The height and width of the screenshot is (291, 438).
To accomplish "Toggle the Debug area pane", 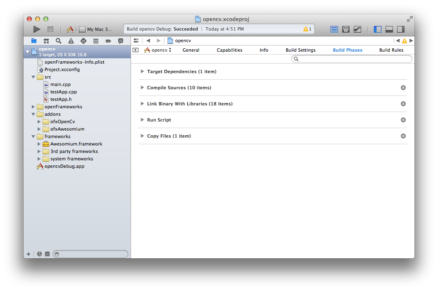I will (389, 29).
